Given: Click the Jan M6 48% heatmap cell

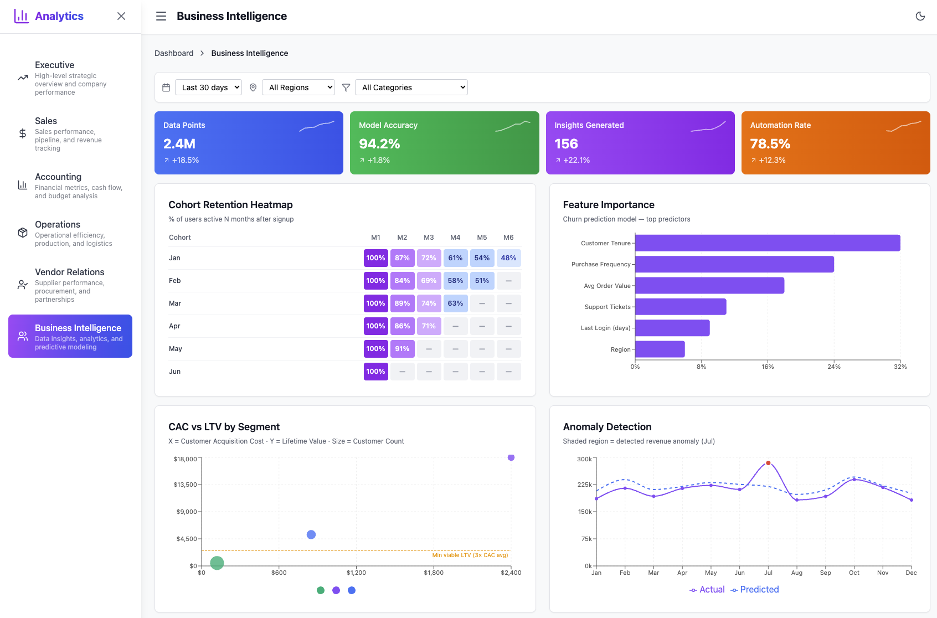Looking at the screenshot, I should 508,258.
